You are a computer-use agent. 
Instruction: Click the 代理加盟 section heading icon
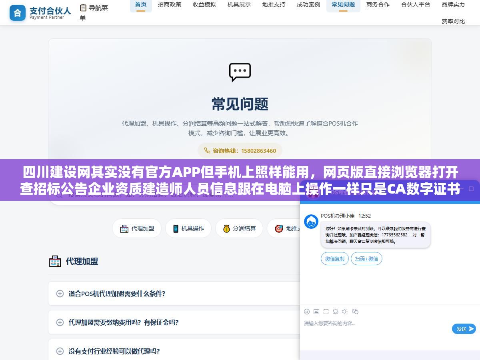coord(55,261)
